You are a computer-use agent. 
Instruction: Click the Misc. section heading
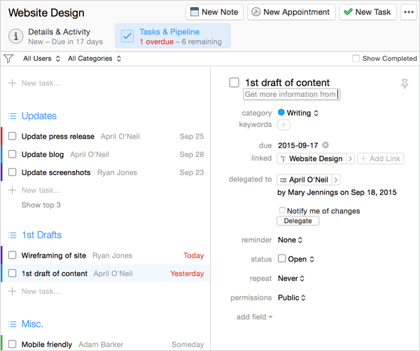pos(32,324)
